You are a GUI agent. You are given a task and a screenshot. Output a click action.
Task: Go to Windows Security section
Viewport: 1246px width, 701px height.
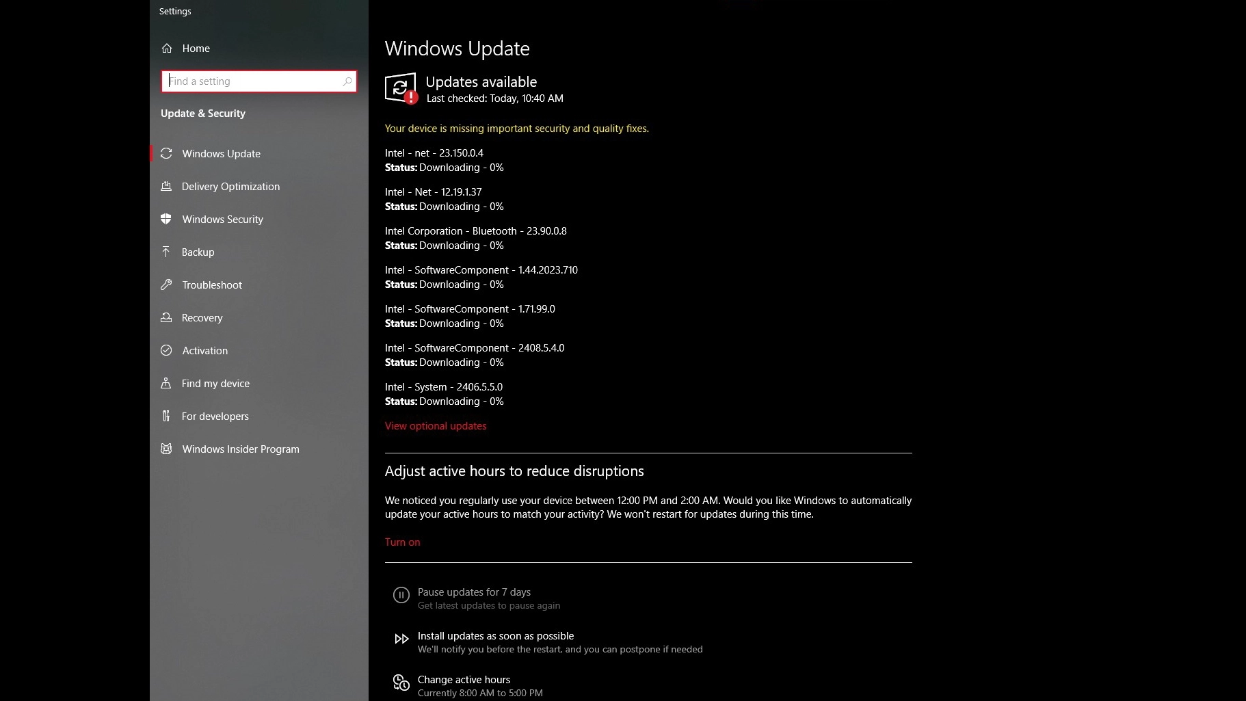coord(259,219)
